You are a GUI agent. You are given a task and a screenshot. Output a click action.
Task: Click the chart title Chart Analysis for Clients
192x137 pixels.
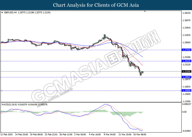click(x=96, y=5)
